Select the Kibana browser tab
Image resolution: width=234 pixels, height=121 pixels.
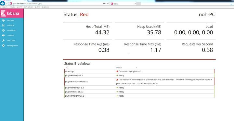click(x=123, y=4)
